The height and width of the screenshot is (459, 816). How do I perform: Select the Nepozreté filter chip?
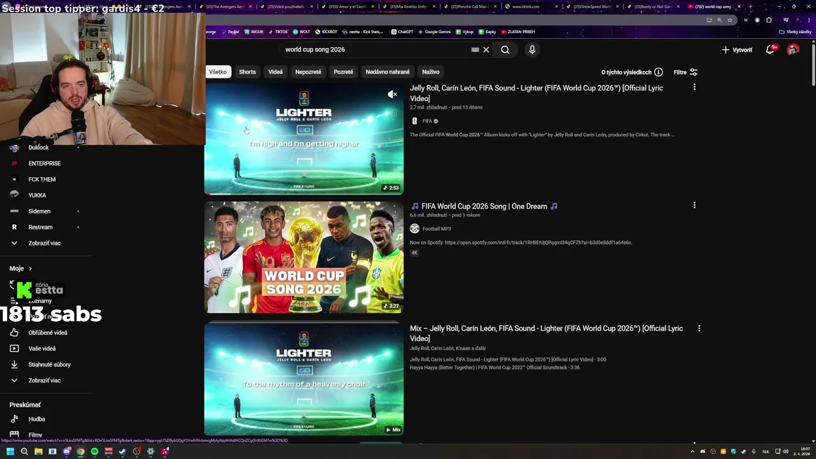click(308, 72)
